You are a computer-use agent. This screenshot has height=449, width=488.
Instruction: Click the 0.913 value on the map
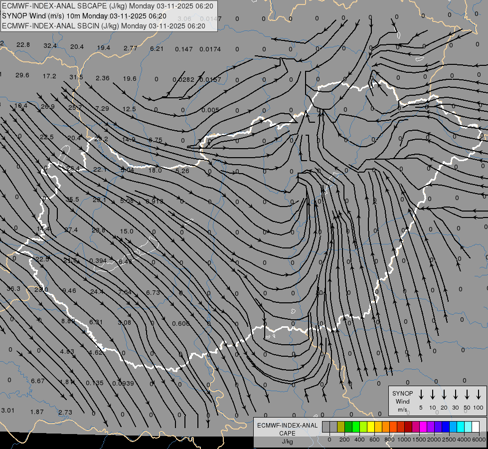(x=155, y=201)
